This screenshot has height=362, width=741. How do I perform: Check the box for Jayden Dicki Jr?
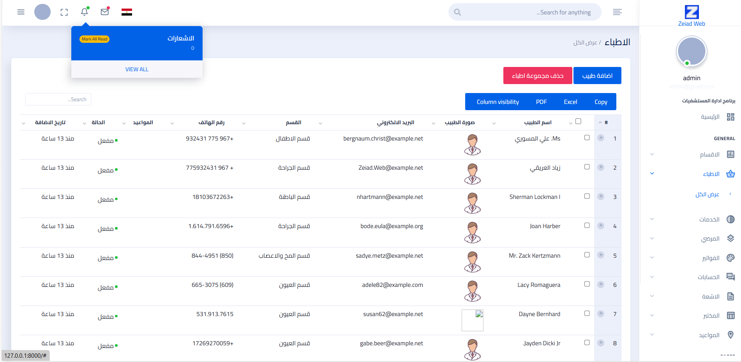coord(587,343)
